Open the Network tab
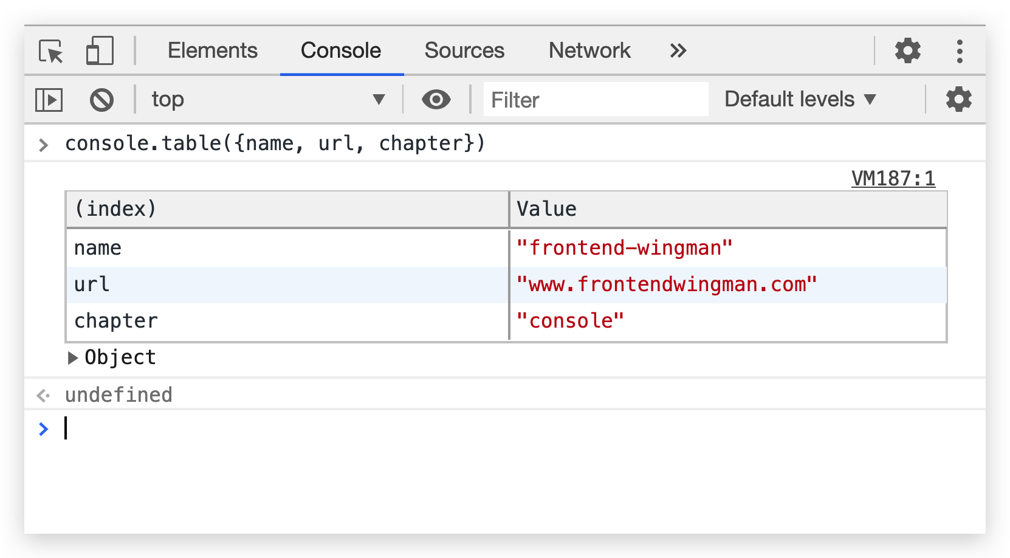This screenshot has height=558, width=1010. tap(589, 50)
